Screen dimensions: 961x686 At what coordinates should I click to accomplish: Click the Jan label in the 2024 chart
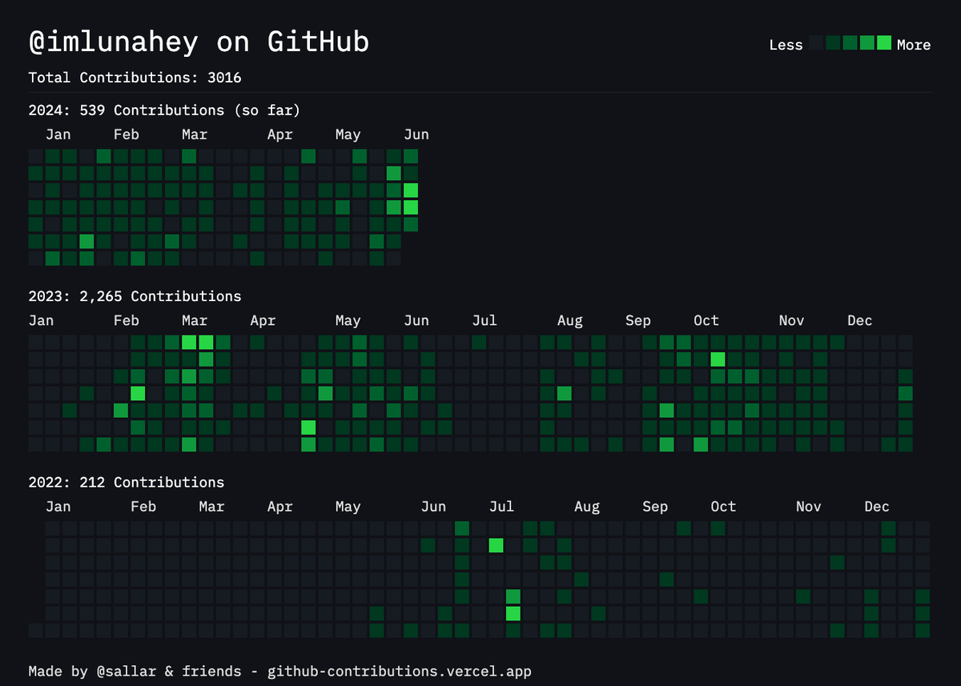pyautogui.click(x=58, y=134)
